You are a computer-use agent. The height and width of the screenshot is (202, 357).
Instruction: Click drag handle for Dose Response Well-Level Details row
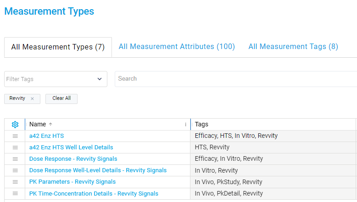pos(15,170)
